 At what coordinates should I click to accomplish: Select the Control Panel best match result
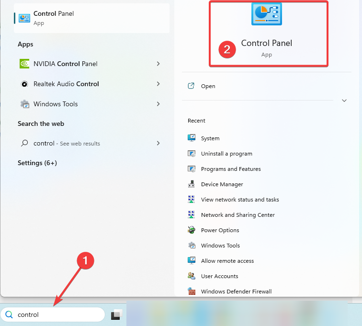point(91,18)
